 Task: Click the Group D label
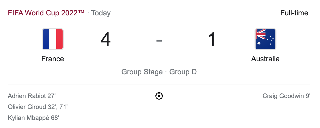pyautogui.click(x=183, y=72)
